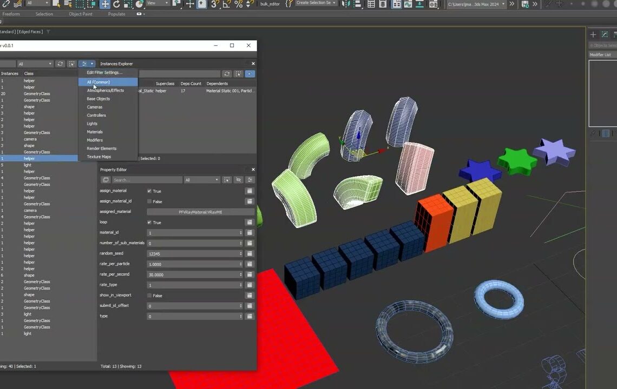Open the View dropdown in the main toolbar

pyautogui.click(x=157, y=4)
